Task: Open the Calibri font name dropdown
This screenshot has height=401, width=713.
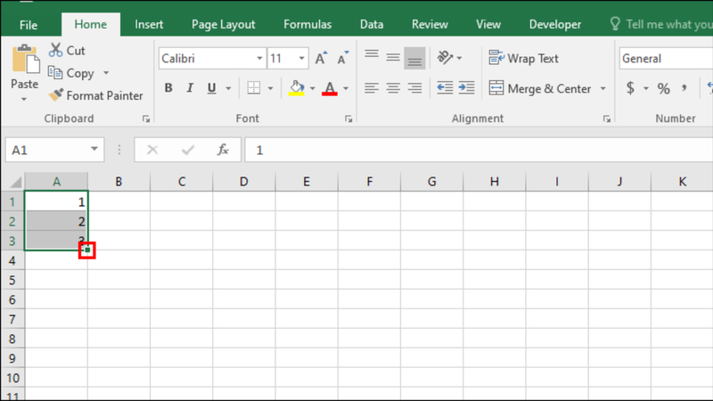Action: [259, 58]
